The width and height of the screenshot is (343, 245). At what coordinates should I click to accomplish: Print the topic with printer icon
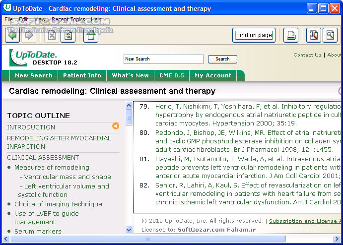[x=291, y=35]
